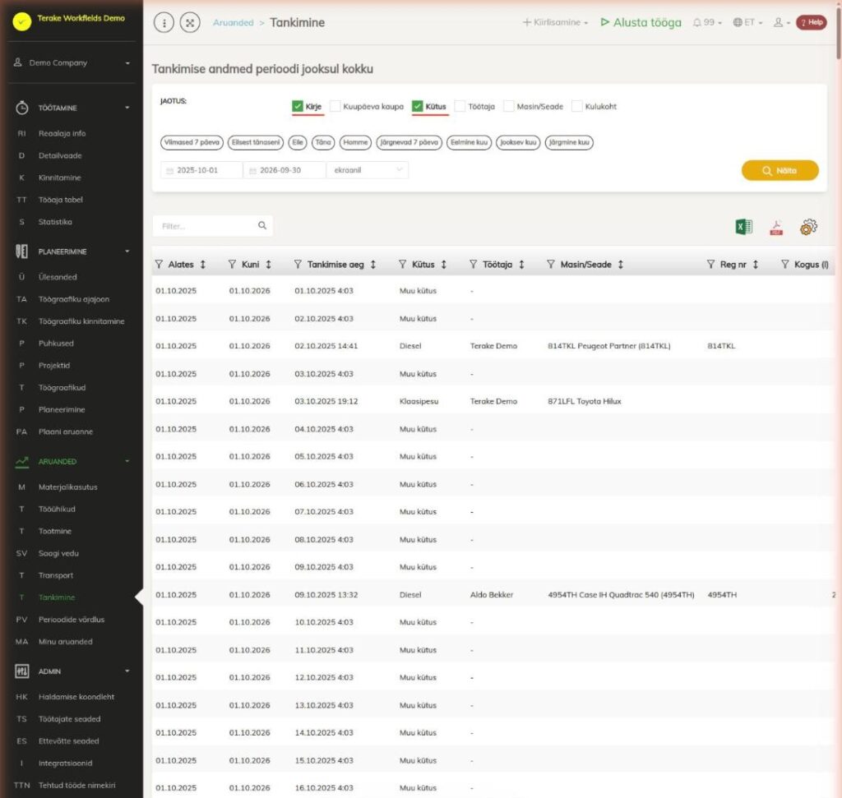The image size is (842, 798).
Task: Open table settings gear icon
Action: pos(808,227)
